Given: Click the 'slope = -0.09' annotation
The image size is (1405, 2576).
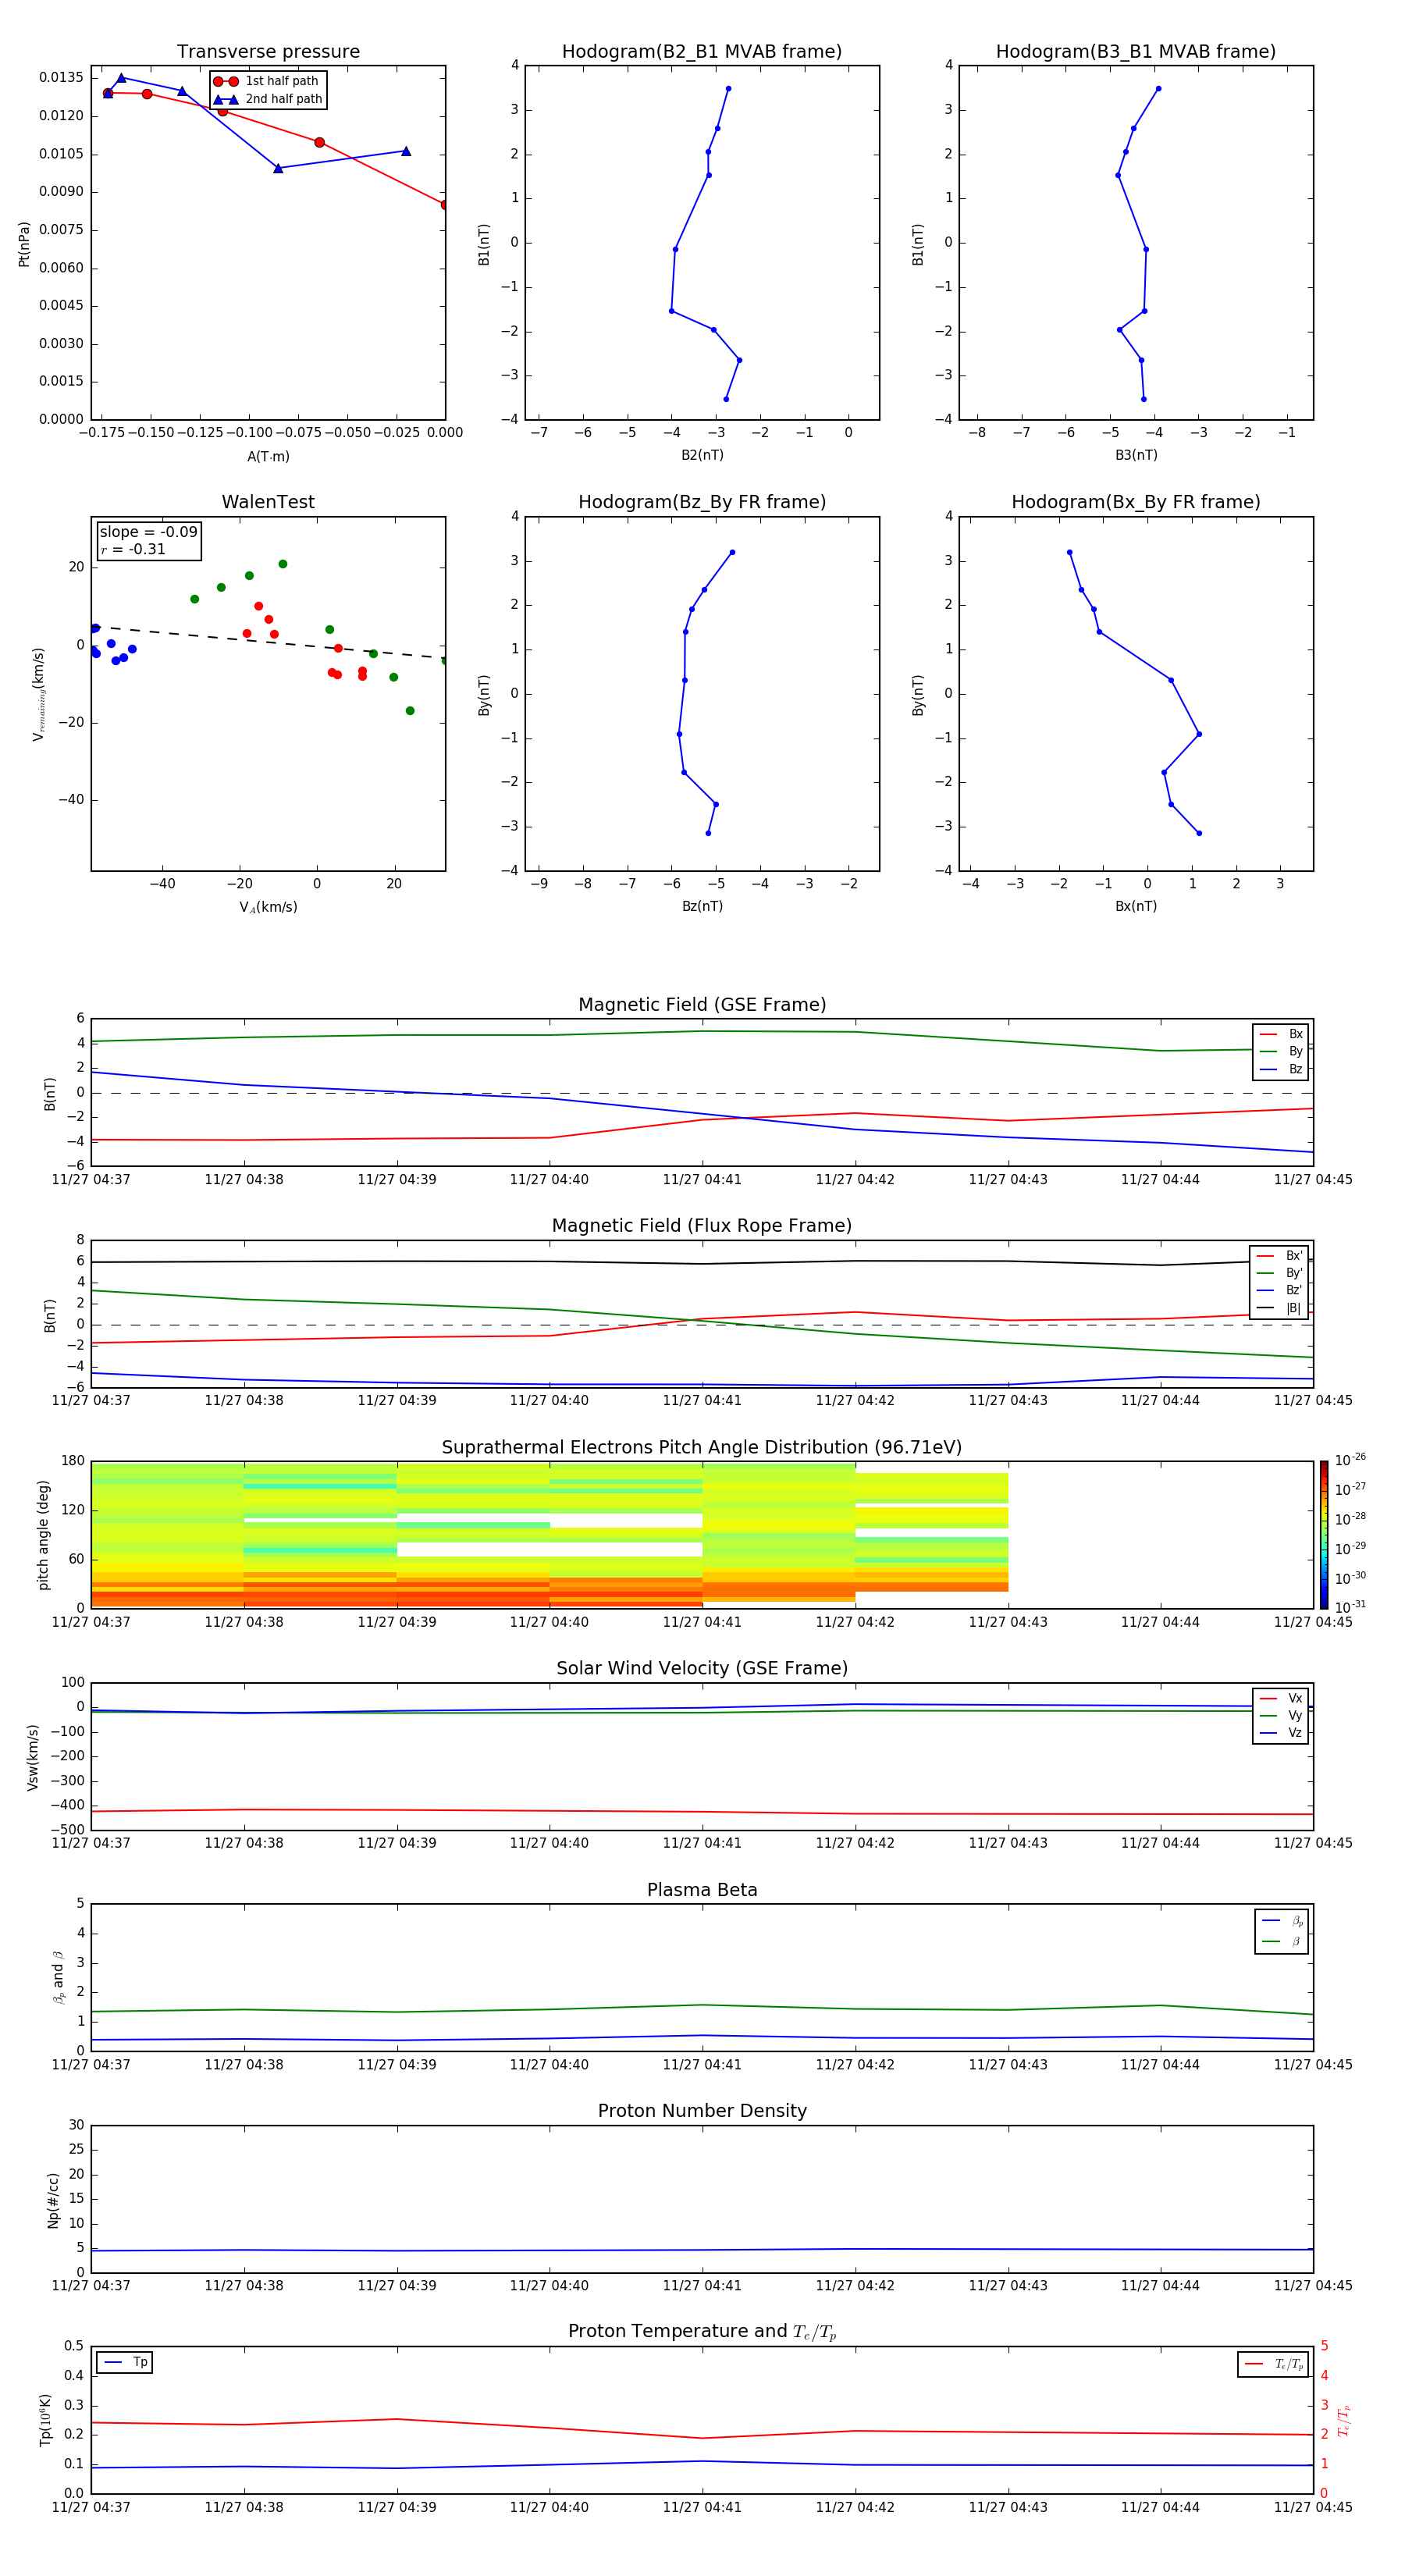Looking at the screenshot, I should 149,532.
